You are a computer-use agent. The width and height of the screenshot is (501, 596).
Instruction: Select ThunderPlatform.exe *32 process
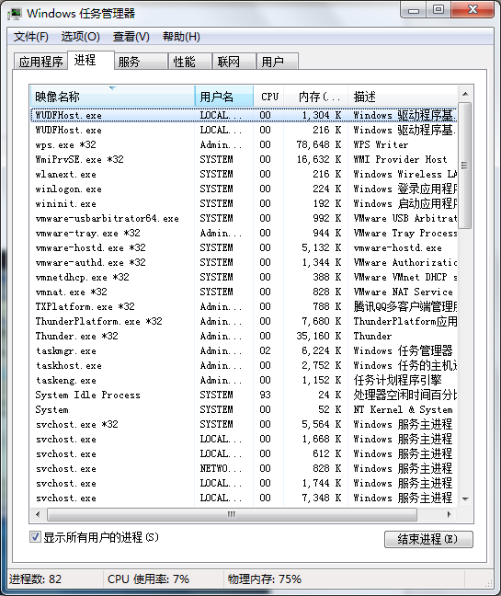244,321
